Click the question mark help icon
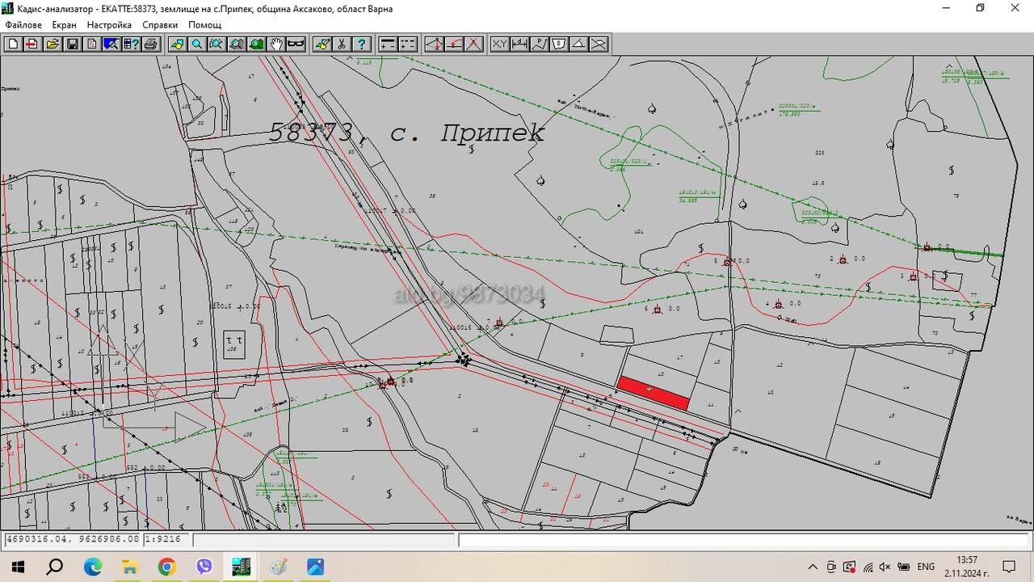This screenshot has width=1034, height=582. [x=362, y=44]
